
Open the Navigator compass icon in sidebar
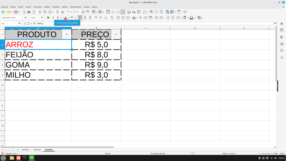[x=282, y=50]
